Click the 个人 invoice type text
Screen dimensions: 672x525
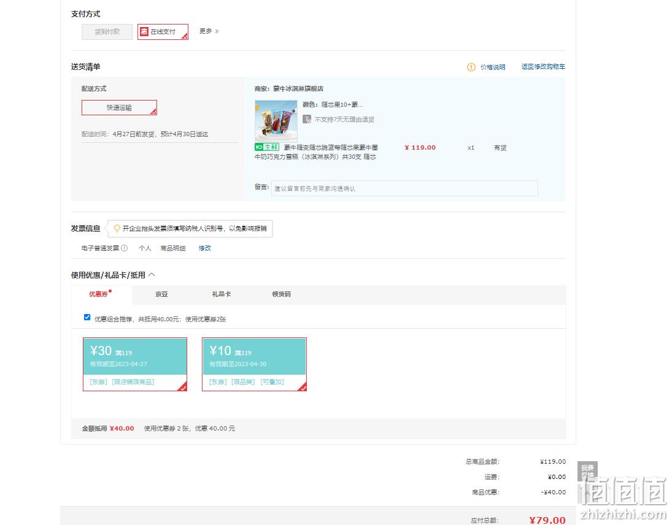tap(145, 248)
